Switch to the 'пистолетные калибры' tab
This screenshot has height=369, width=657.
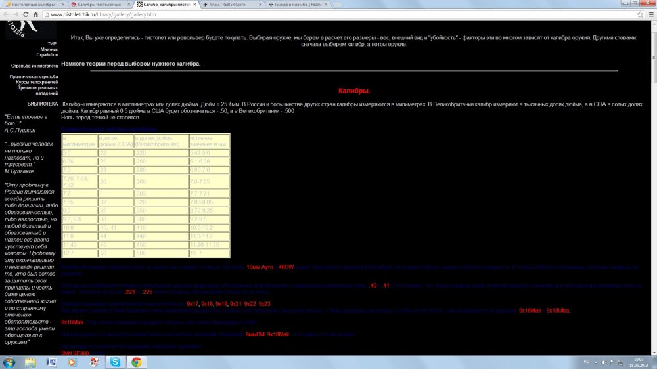point(33,4)
